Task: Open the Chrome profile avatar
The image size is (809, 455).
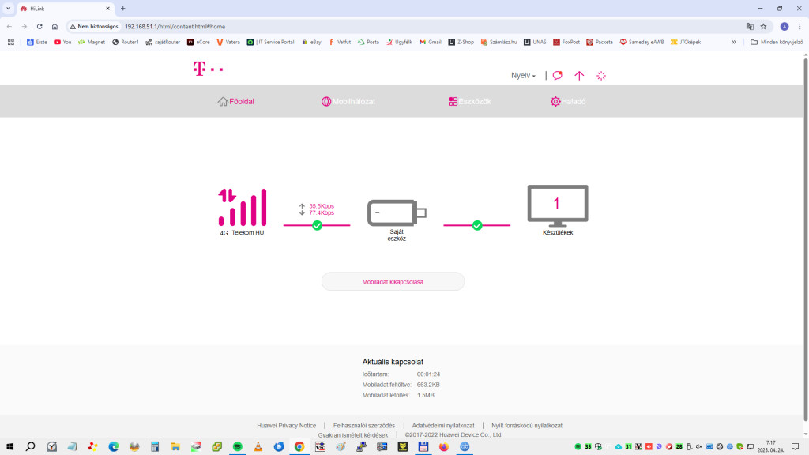Action: point(785,26)
